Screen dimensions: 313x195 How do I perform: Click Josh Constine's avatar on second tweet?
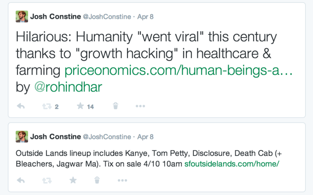tap(21, 137)
